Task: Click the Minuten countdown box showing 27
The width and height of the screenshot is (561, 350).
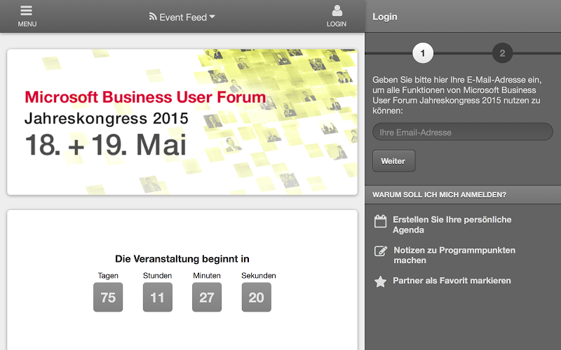Action: (207, 297)
